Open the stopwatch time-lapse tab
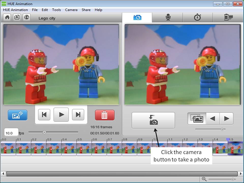244x183 pixels. point(197,18)
